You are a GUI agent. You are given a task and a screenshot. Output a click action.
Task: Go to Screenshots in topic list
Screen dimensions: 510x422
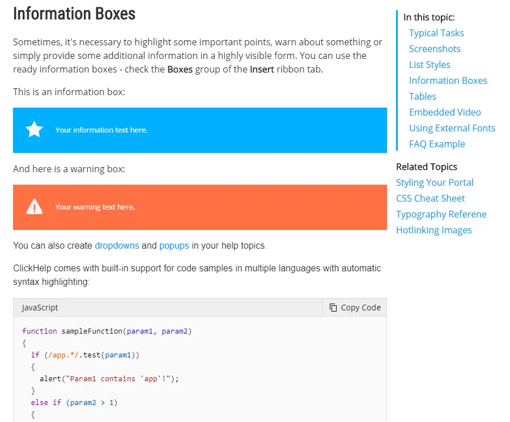click(x=435, y=49)
